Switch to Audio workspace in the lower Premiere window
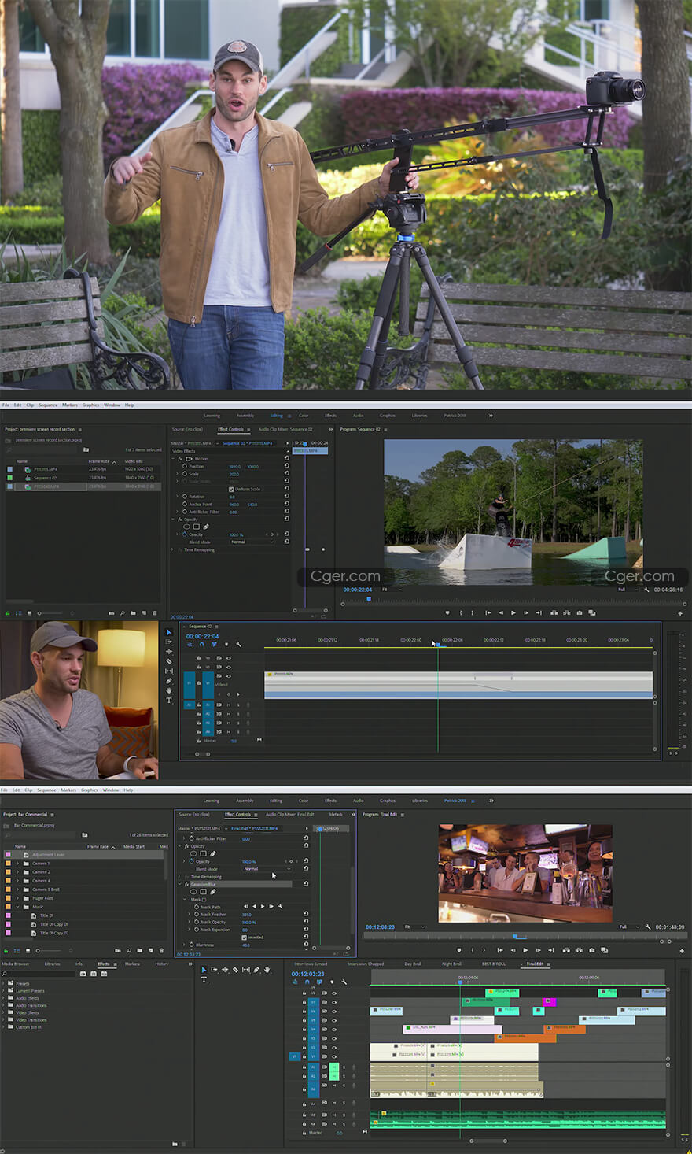Image resolution: width=692 pixels, height=1154 pixels. (x=358, y=801)
